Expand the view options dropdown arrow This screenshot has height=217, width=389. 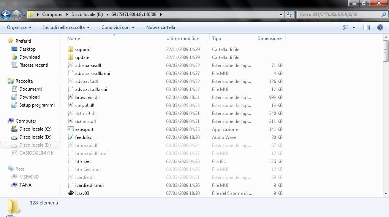(354, 27)
